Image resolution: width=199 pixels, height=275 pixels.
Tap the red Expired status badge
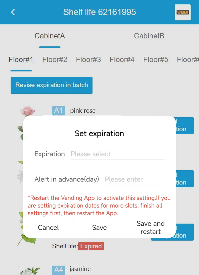click(91, 246)
